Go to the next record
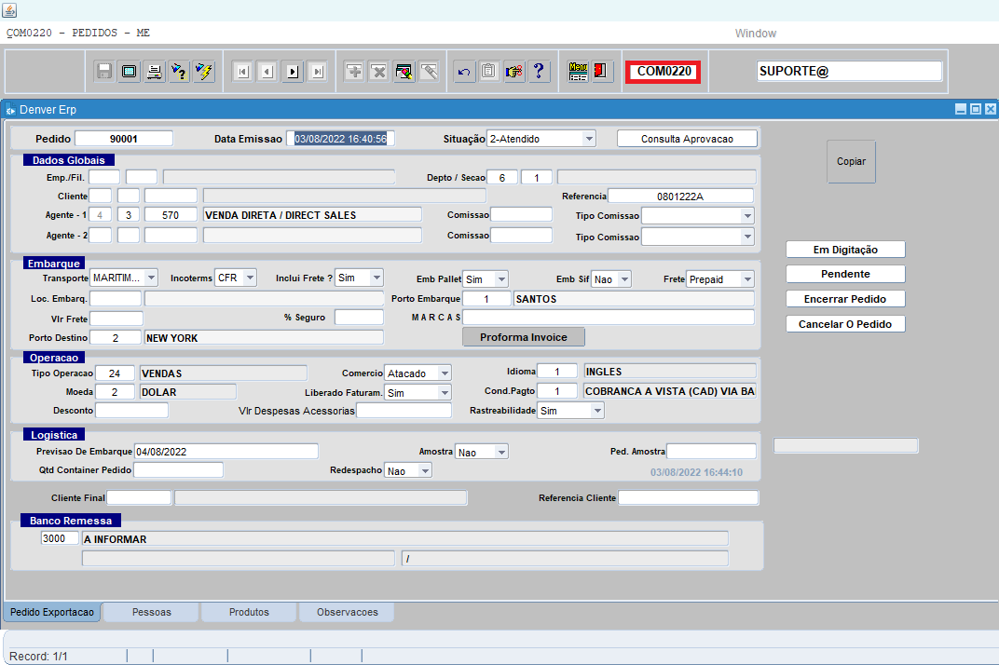 pyautogui.click(x=293, y=72)
